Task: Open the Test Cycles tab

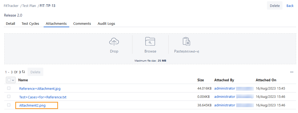Action: pos(30,23)
